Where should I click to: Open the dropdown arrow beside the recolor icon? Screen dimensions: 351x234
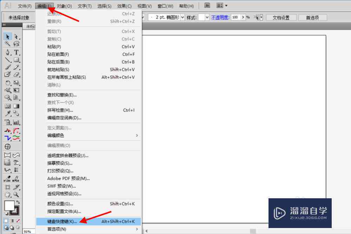[261, 18]
